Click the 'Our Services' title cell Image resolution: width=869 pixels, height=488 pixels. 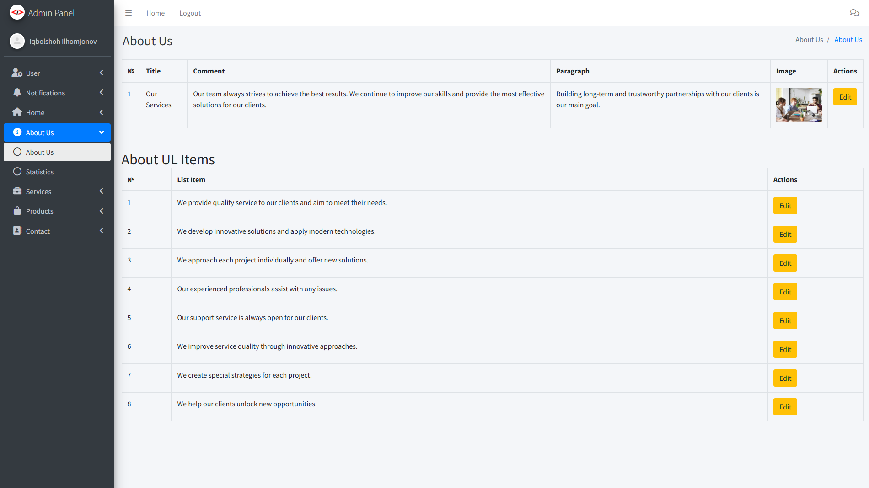(x=163, y=105)
